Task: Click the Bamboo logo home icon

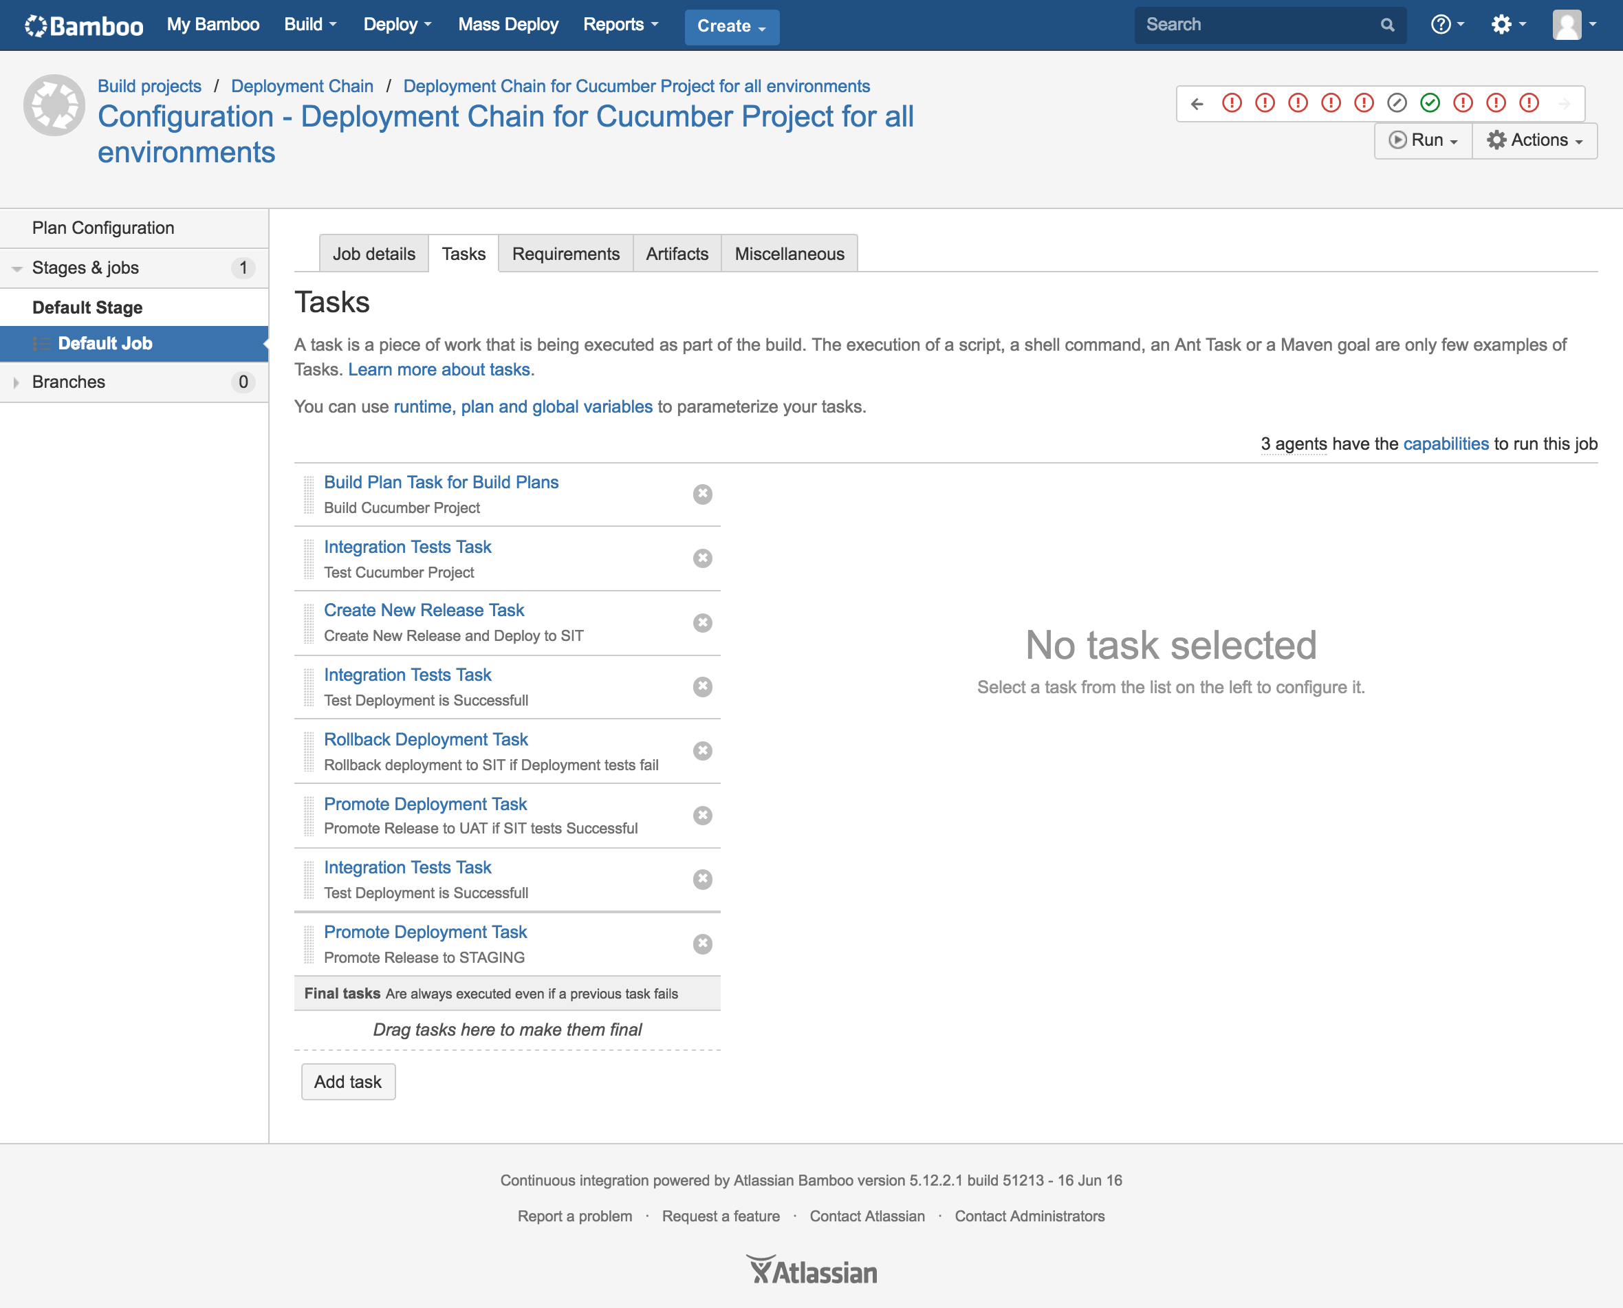Action: point(83,25)
